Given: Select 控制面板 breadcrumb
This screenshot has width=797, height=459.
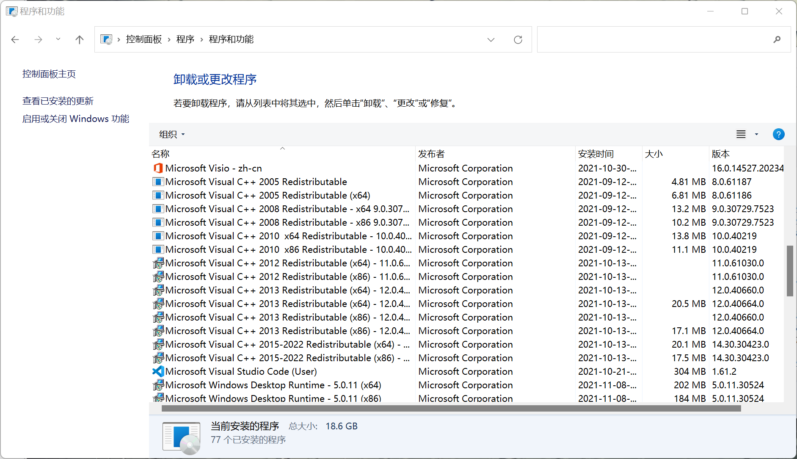Looking at the screenshot, I should click(144, 39).
